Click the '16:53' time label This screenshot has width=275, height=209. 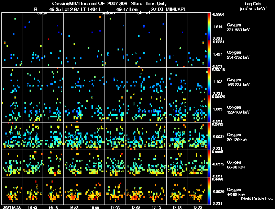pos(74,207)
